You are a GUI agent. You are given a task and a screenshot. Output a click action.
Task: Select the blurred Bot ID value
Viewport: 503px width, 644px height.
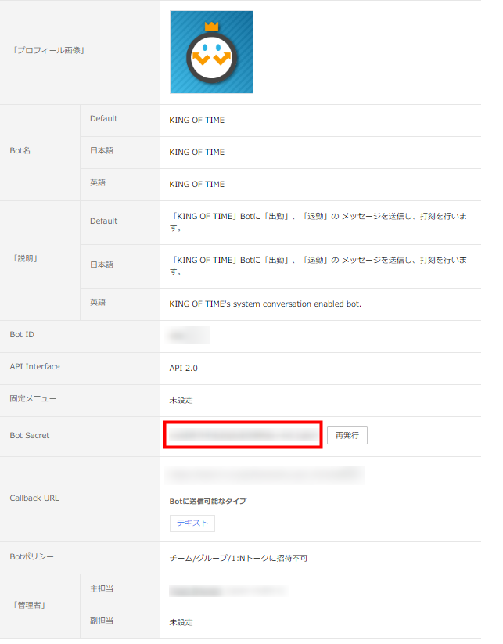[x=188, y=336]
